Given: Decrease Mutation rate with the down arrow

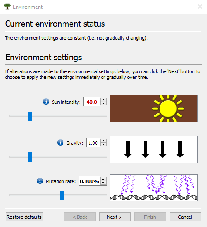Looking at the screenshot, I should (103, 183).
